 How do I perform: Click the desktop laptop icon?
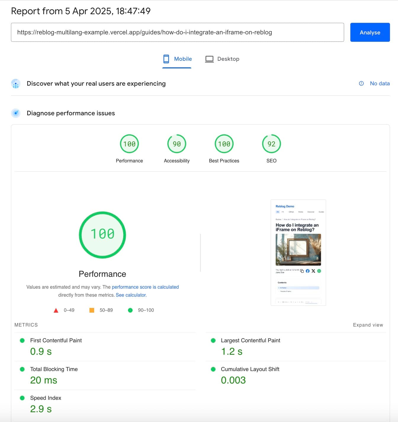(x=209, y=59)
